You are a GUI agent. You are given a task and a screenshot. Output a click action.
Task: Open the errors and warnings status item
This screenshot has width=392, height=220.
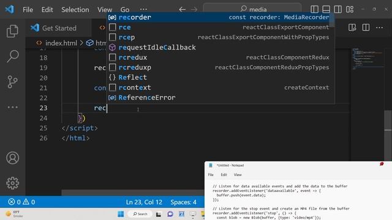coord(21,202)
